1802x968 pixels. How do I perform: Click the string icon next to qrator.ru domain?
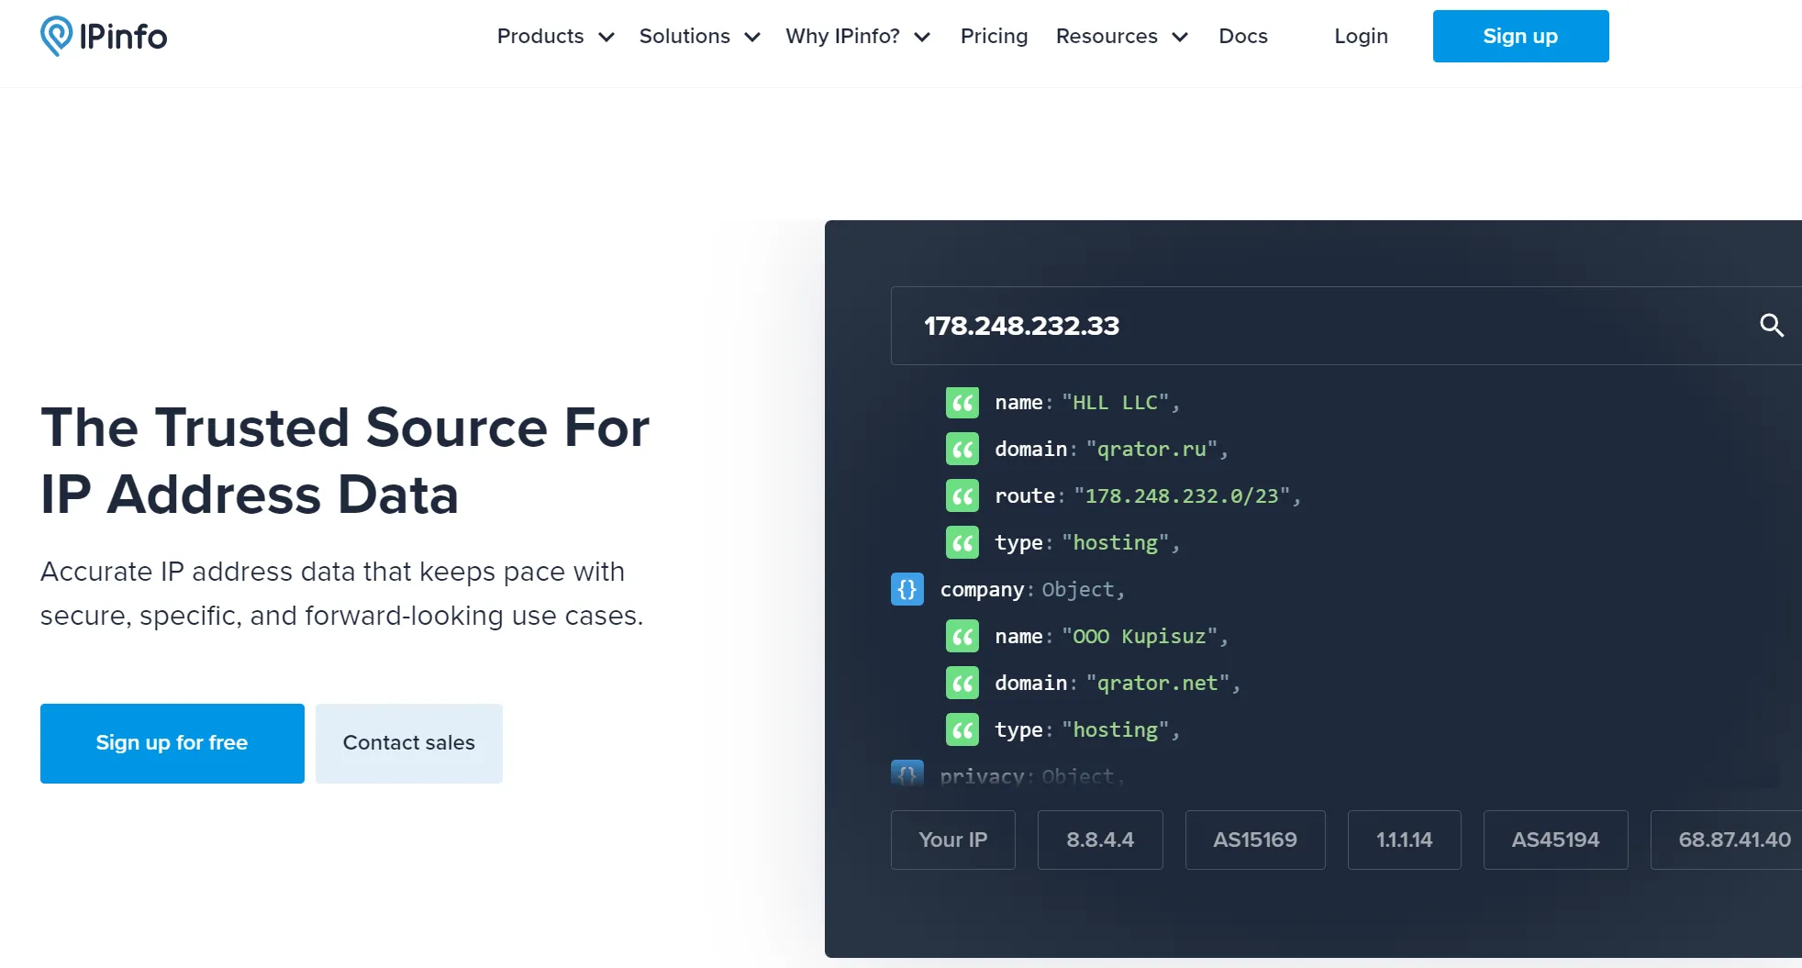pos(962,450)
